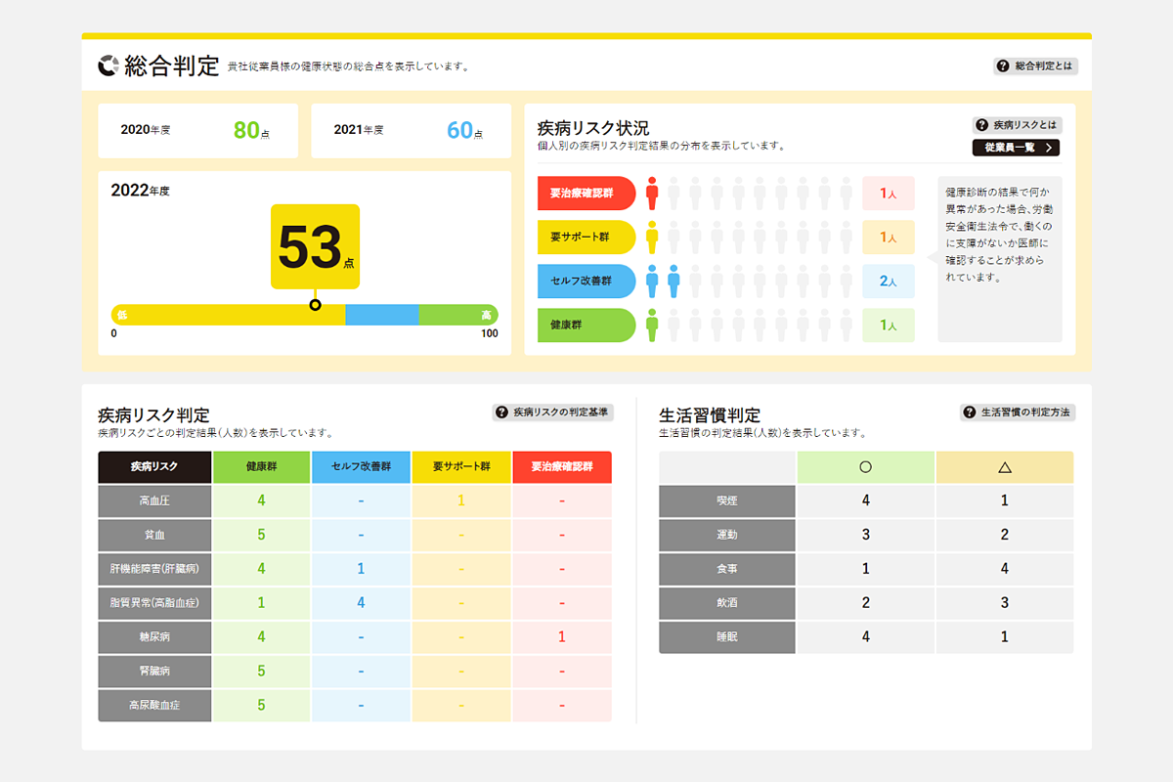Open 疾病リスクの判定基準 help
Viewport: 1173px width, 782px height.
point(553,413)
